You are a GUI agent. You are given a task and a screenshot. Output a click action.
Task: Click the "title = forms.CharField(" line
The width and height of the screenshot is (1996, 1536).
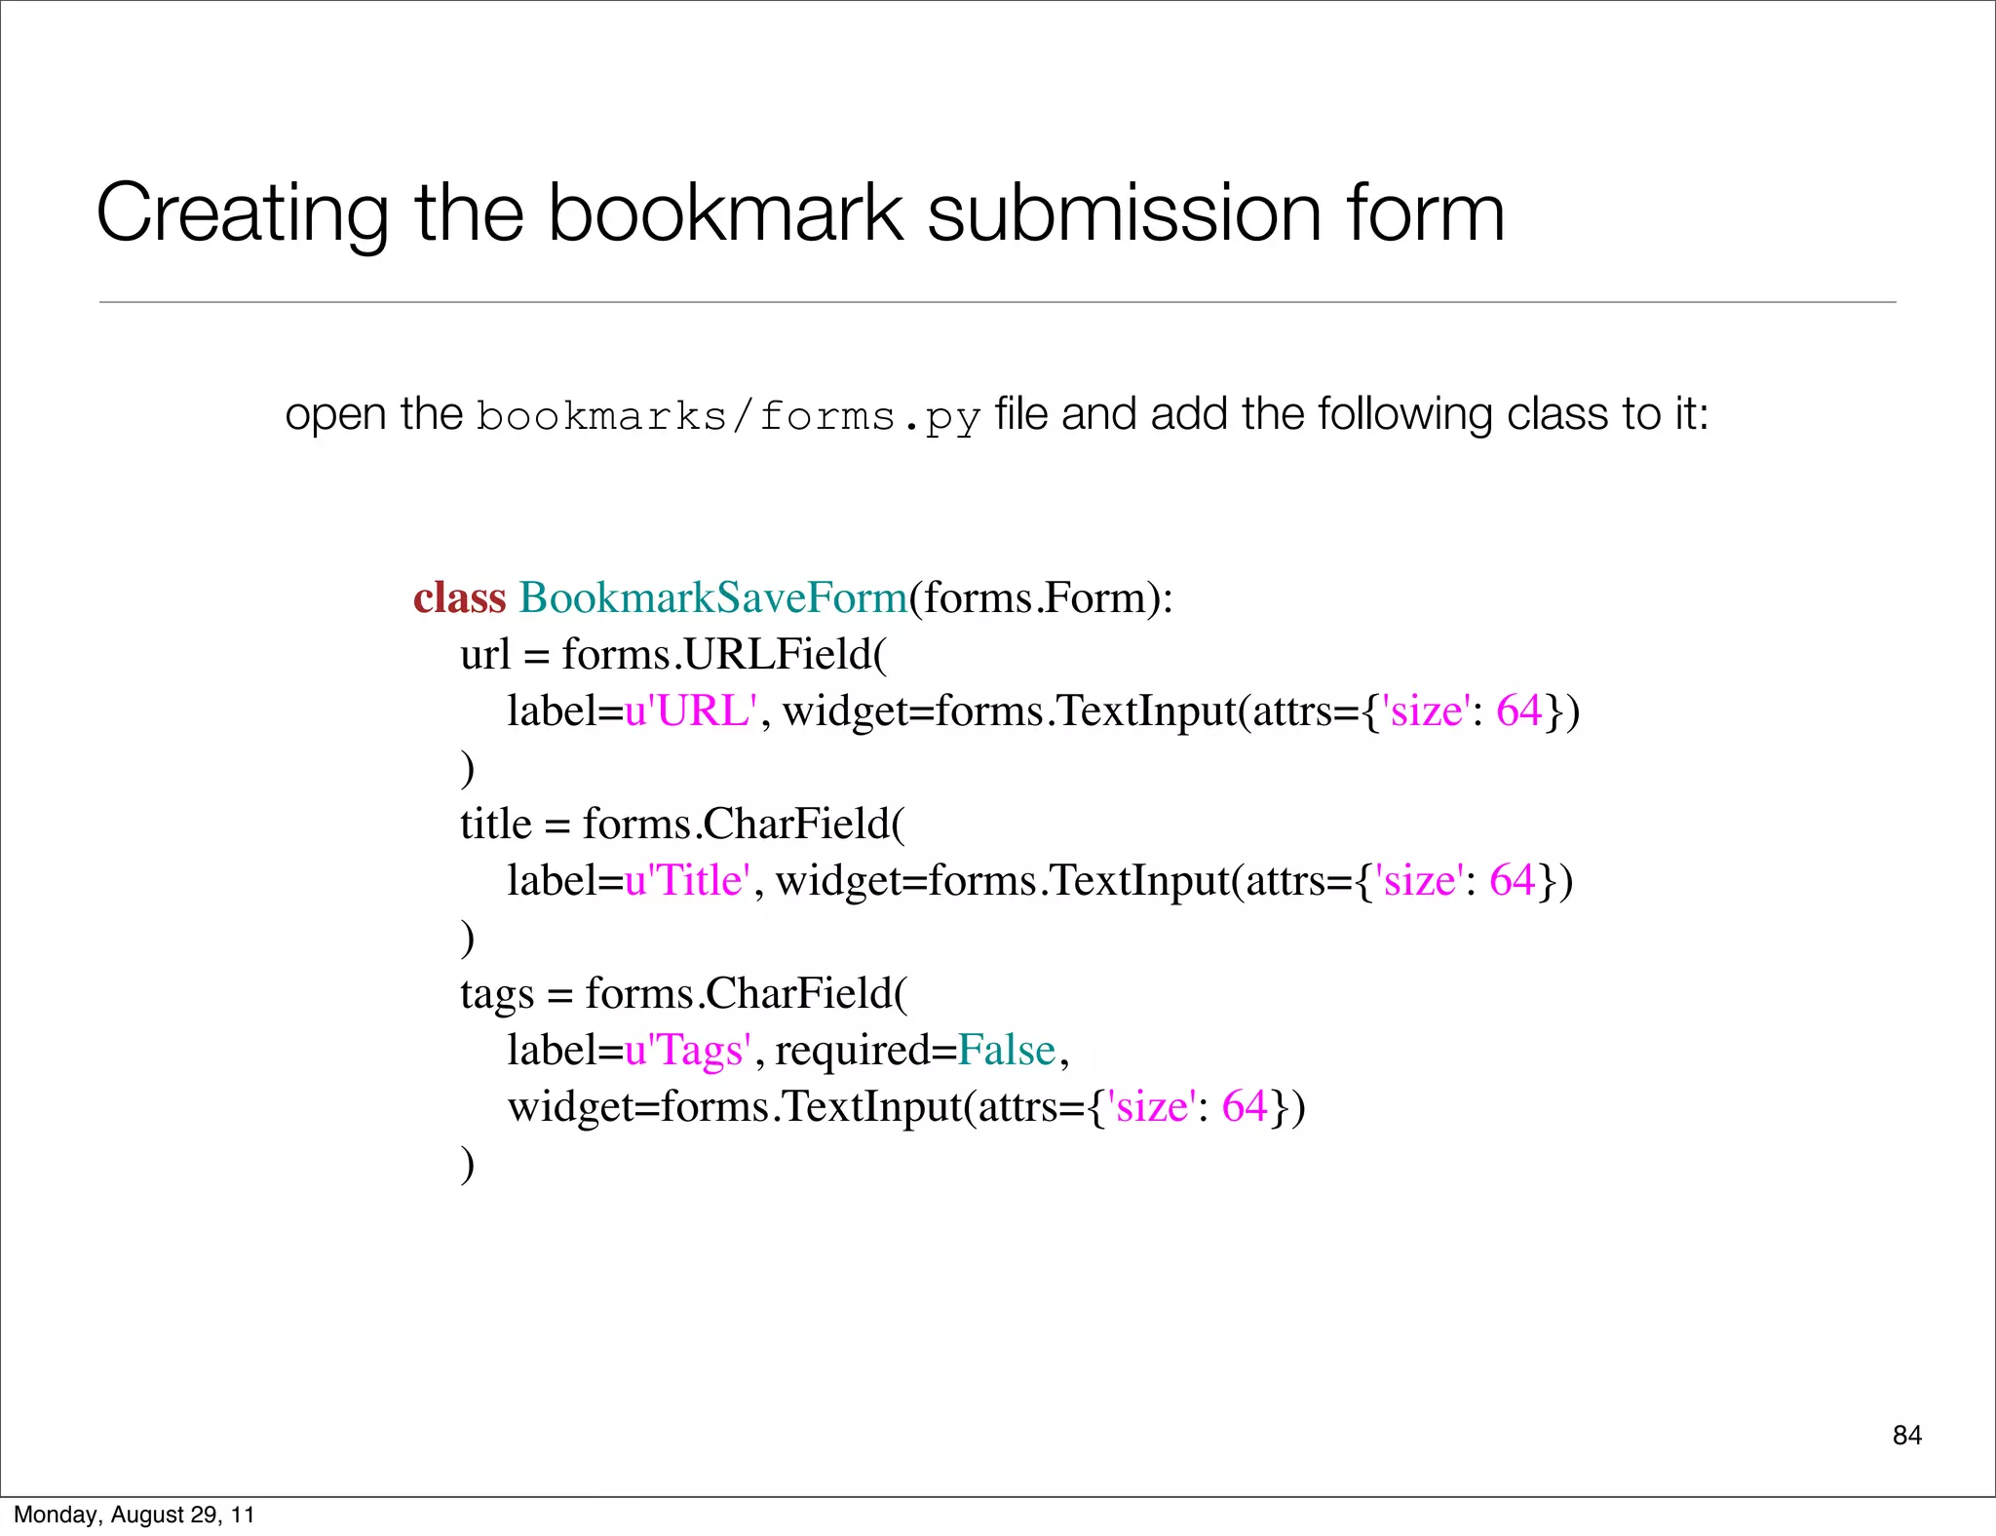(x=682, y=824)
